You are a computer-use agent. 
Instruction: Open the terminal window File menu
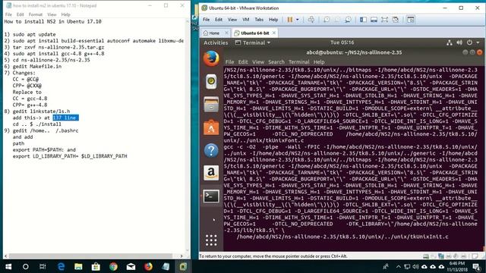coord(229,62)
